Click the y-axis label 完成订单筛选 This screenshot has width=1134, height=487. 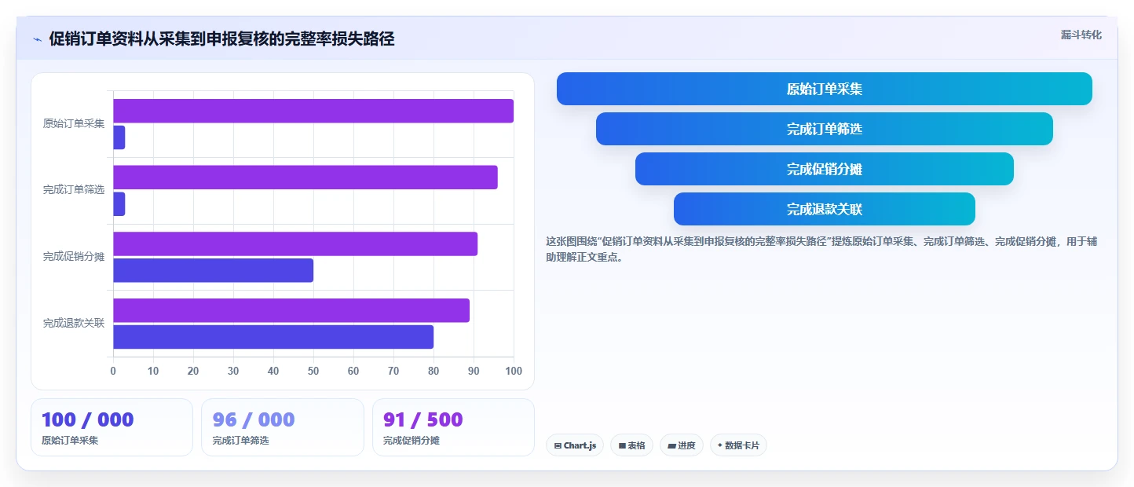[74, 190]
